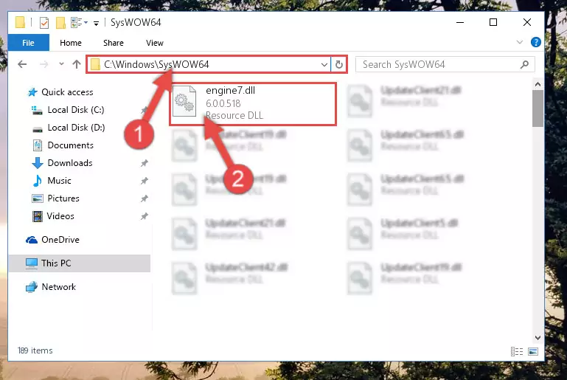
Task: Click the search magnifier icon
Action: tap(524, 64)
